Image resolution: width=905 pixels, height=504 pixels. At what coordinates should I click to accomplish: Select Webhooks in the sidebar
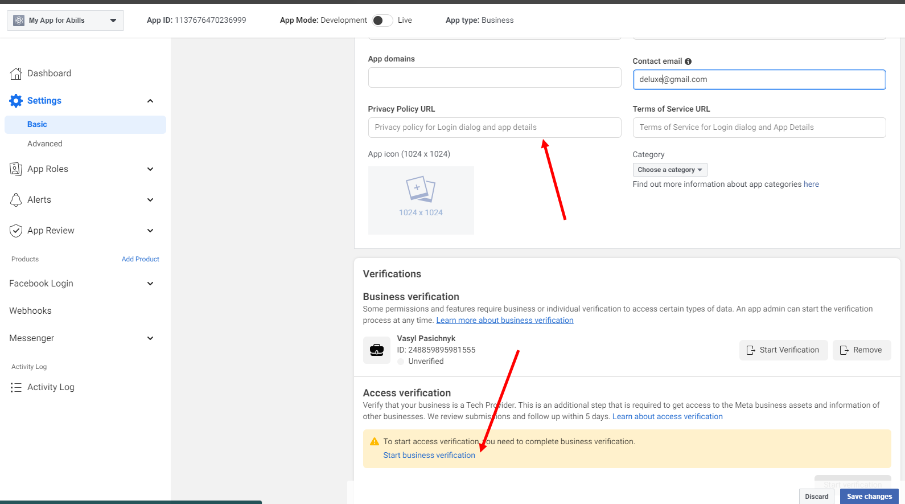(x=30, y=311)
